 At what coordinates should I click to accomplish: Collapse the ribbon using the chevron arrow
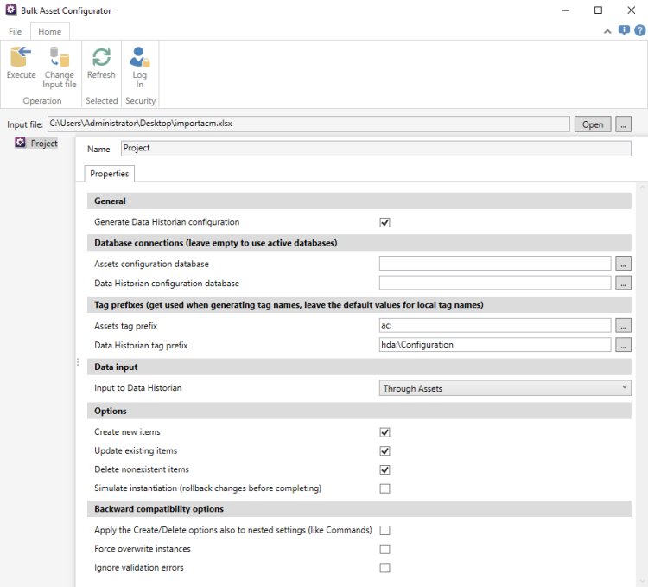(x=607, y=31)
